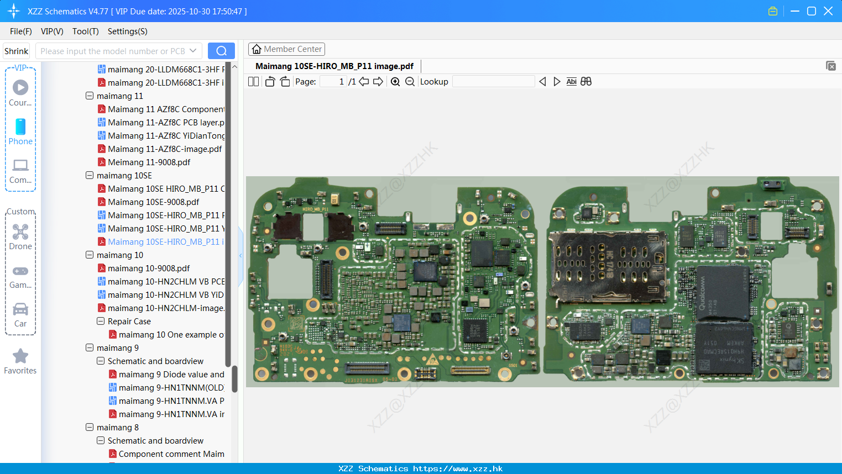Collapse maimang 8 Schematic and boardview folder
The width and height of the screenshot is (842, 474).
tap(101, 440)
